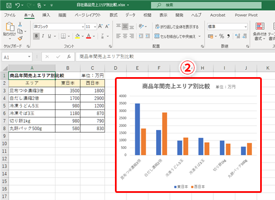Open the Quick Access Toolbar customize arrow
The height and width of the screenshot is (200, 275).
click(52, 6)
